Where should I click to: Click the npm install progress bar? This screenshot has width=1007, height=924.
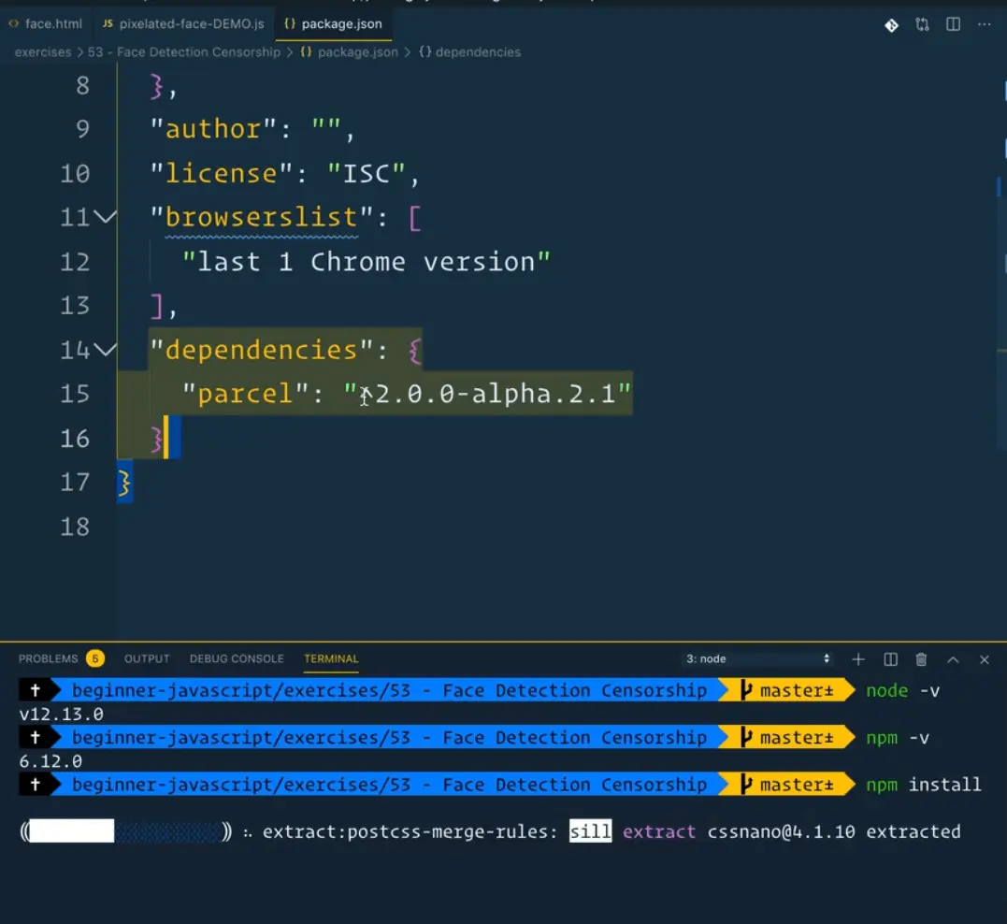point(126,831)
